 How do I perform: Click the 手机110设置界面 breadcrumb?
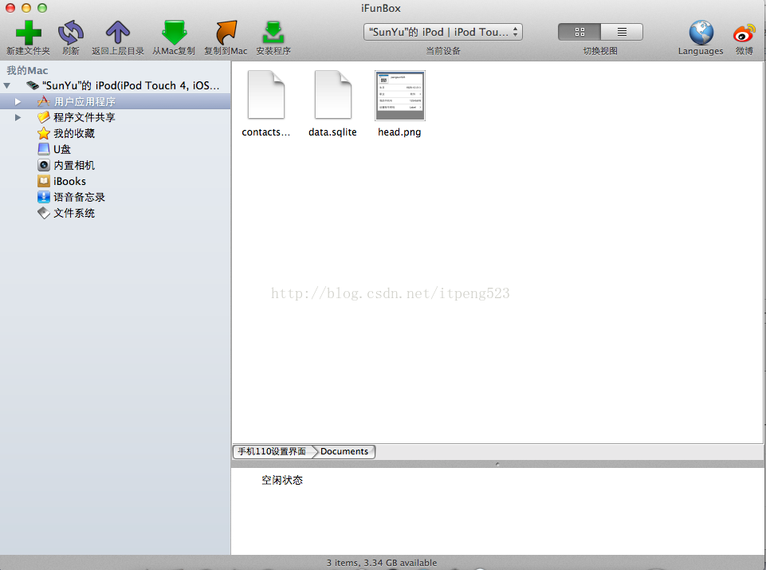272,451
